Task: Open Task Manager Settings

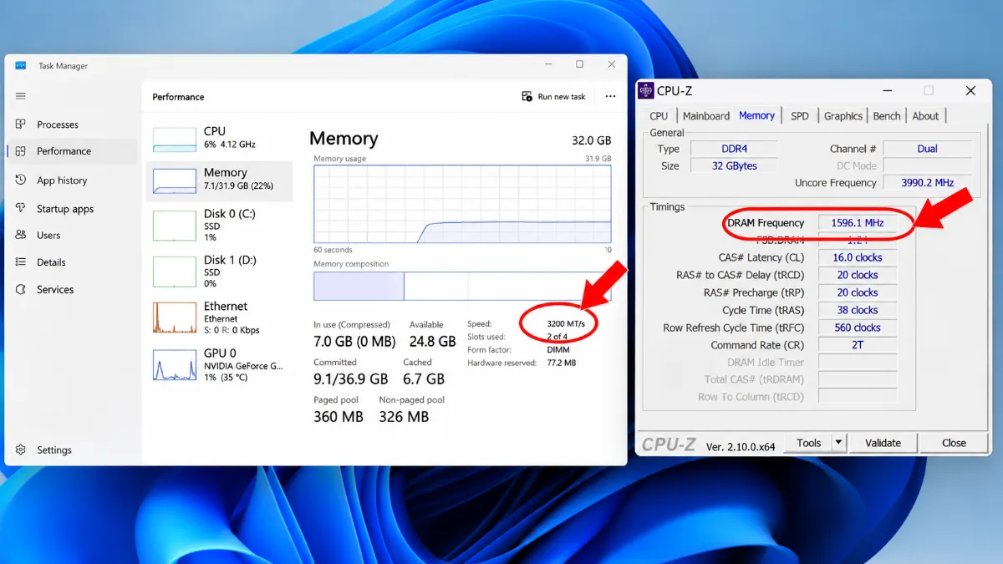Action: 54,450
